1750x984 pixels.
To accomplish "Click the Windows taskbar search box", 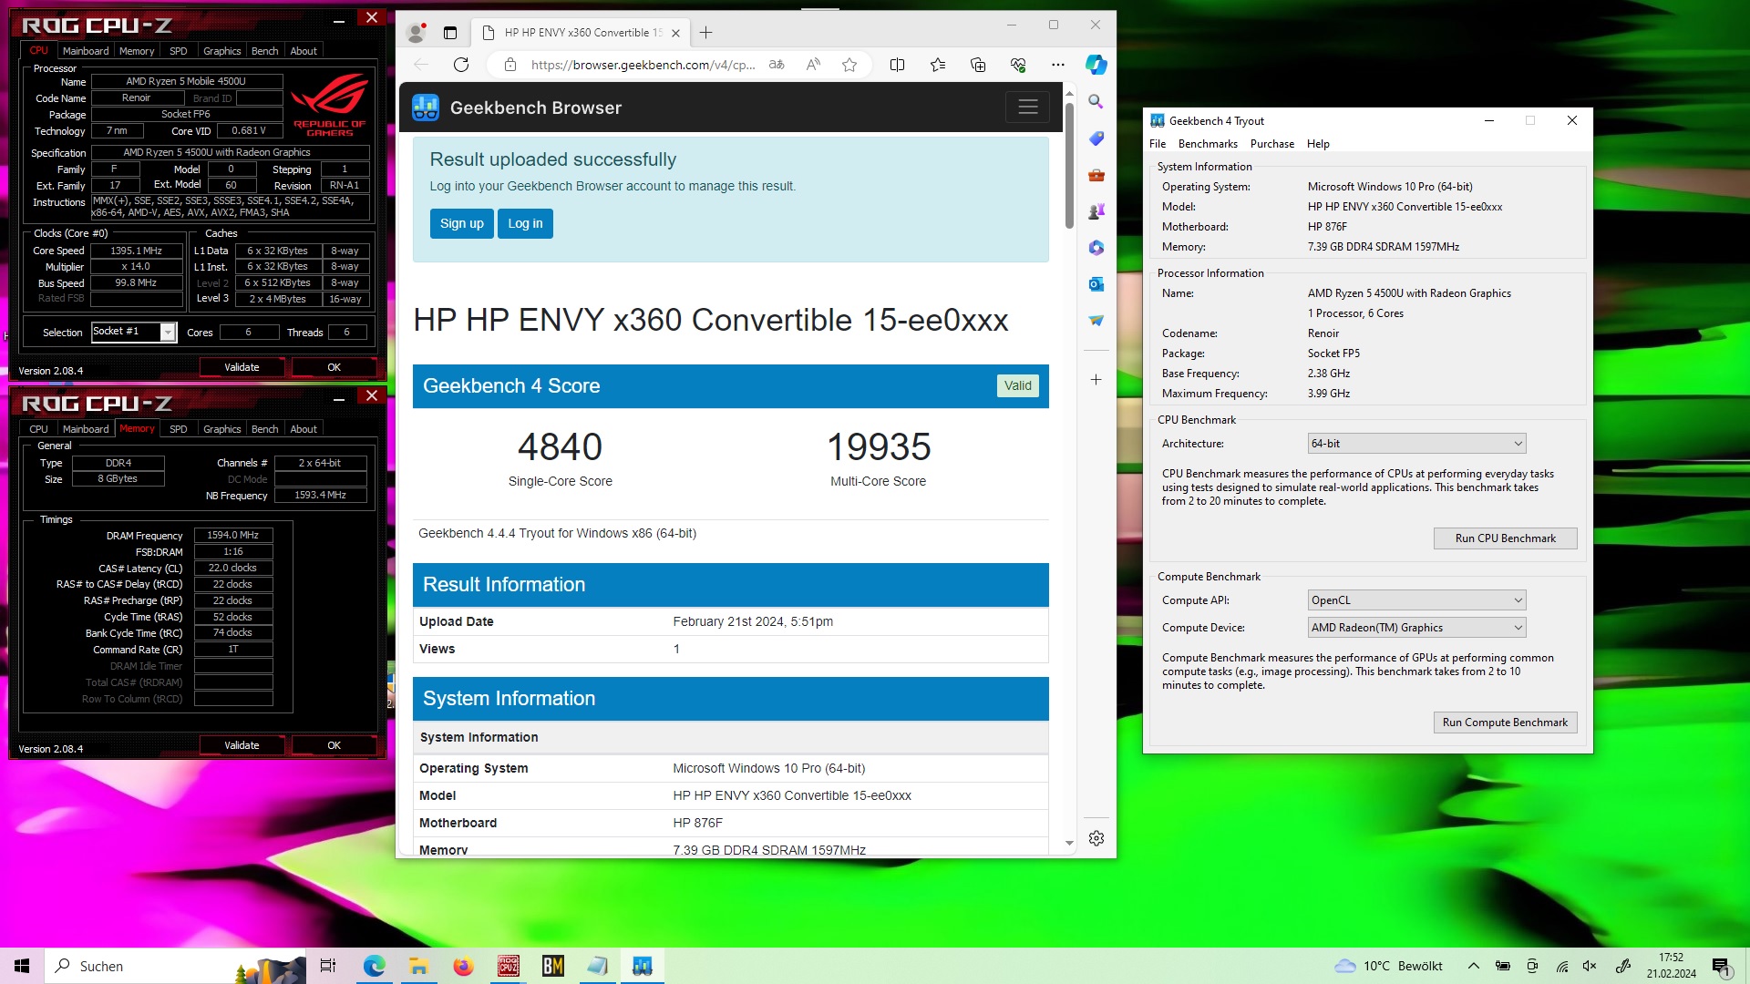I will pyautogui.click(x=175, y=966).
